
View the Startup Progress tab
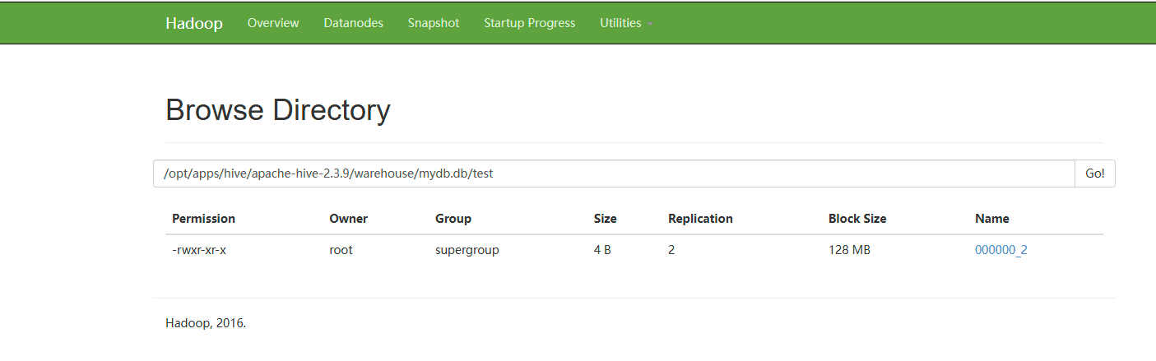530,23
